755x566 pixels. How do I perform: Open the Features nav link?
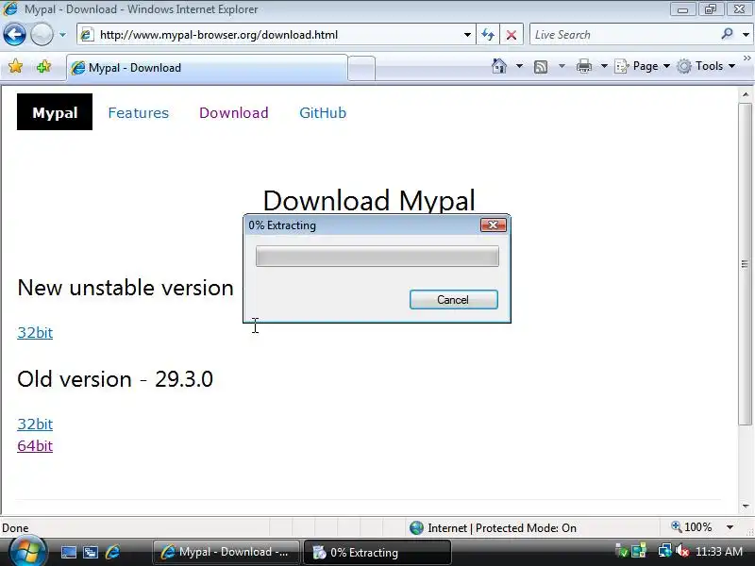(138, 112)
